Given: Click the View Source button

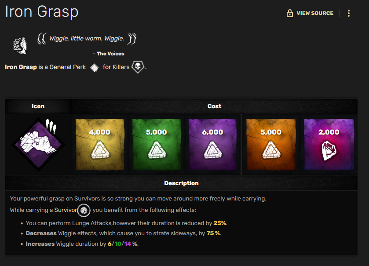Looking at the screenshot, I should point(310,13).
